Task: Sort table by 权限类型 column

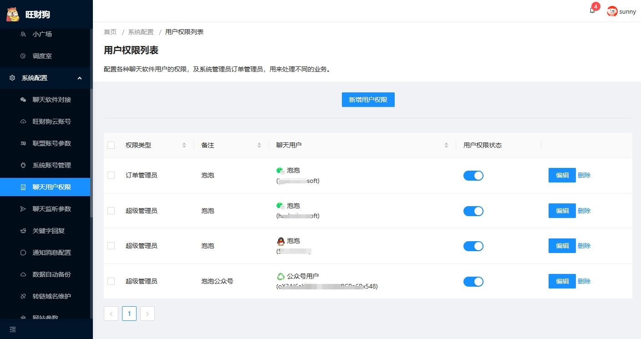Action: pos(184,145)
